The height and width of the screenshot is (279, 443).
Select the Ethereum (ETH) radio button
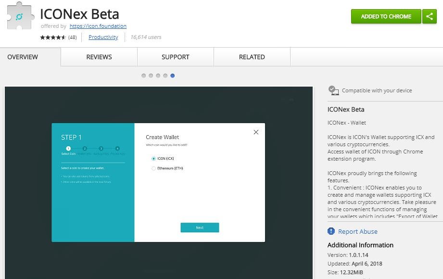pos(154,168)
